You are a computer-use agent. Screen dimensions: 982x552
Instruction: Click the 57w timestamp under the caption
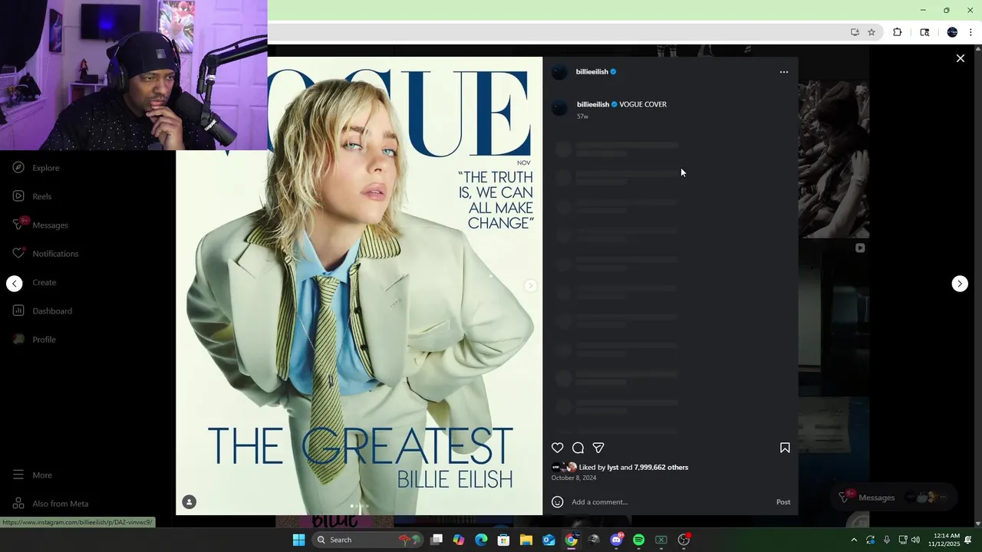click(x=582, y=117)
